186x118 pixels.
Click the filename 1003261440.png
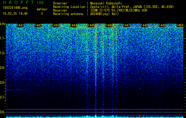coord(15,8)
